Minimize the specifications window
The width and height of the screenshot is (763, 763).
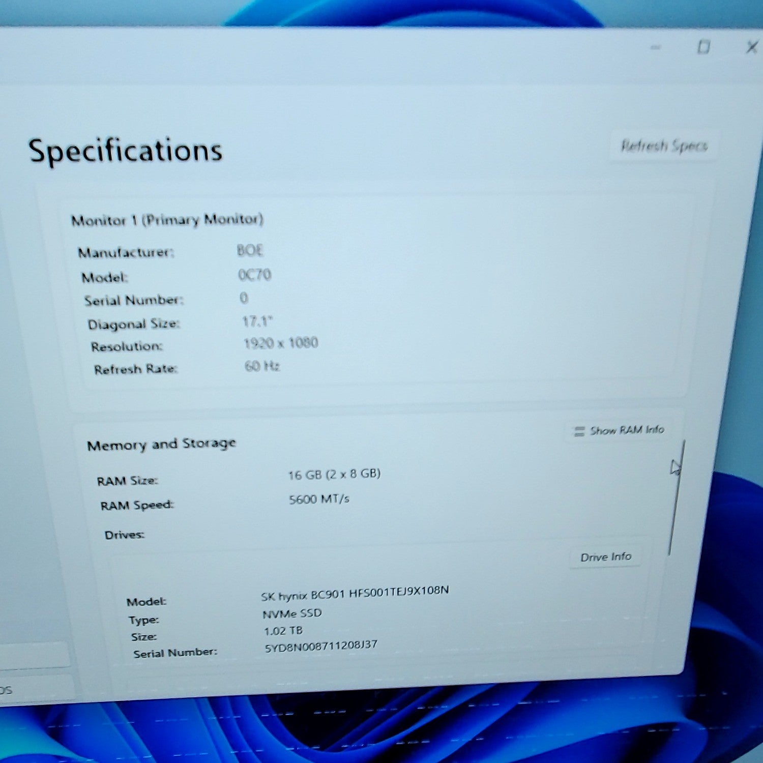tap(656, 47)
